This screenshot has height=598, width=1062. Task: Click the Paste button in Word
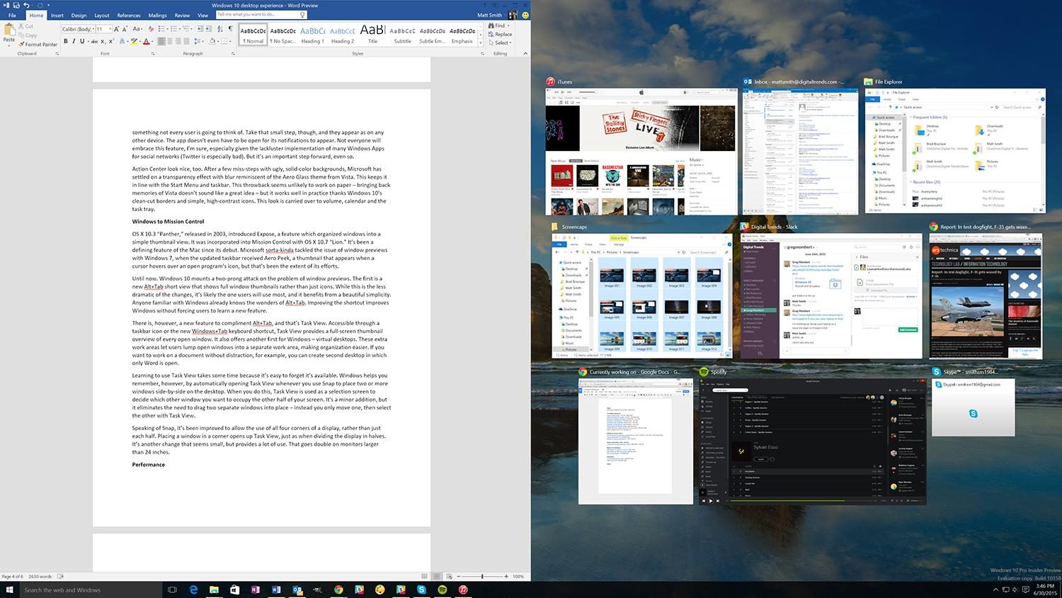click(x=9, y=34)
